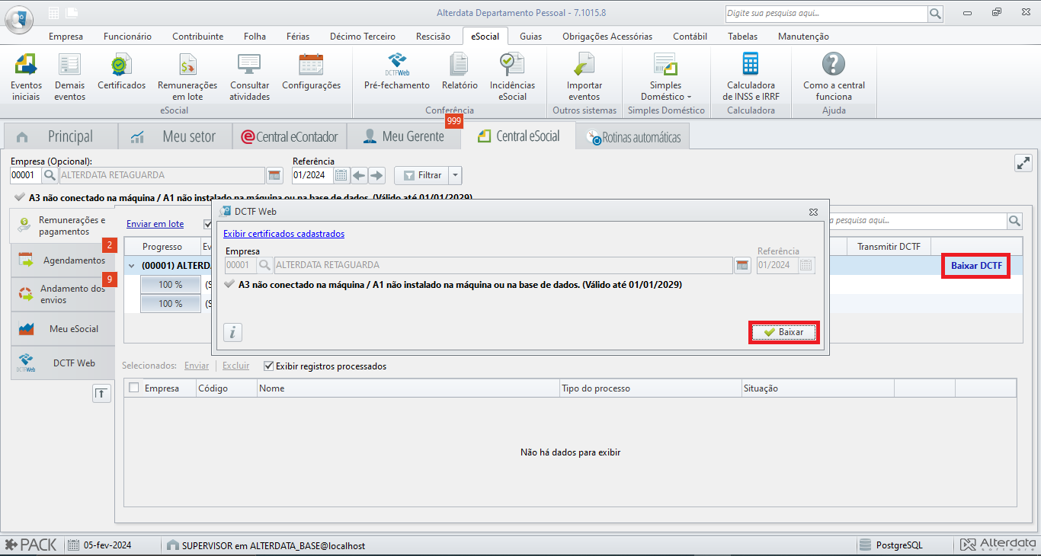Viewport: 1041px width, 556px height.
Task: Go to previous reference month arrow
Action: (359, 175)
